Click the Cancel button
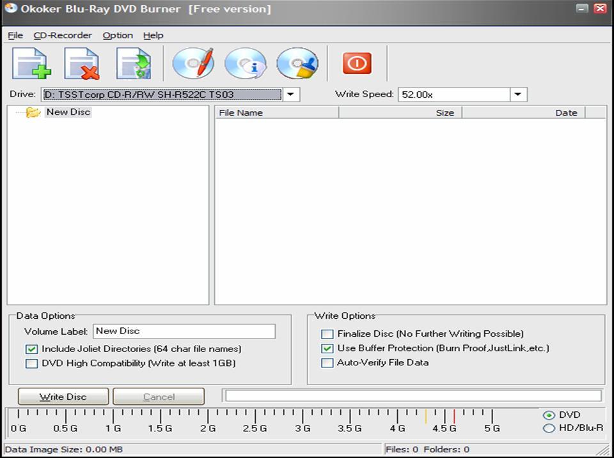 tap(159, 396)
